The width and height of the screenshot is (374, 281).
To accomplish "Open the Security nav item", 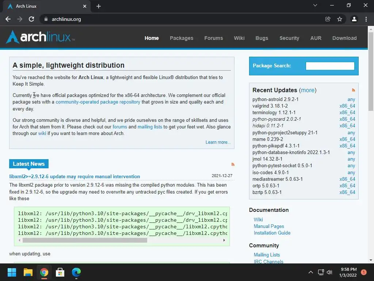I will point(289,38).
